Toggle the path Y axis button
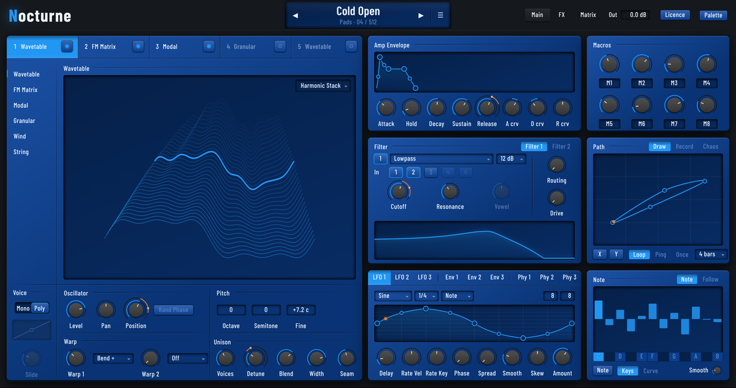The height and width of the screenshot is (388, 736). (616, 254)
